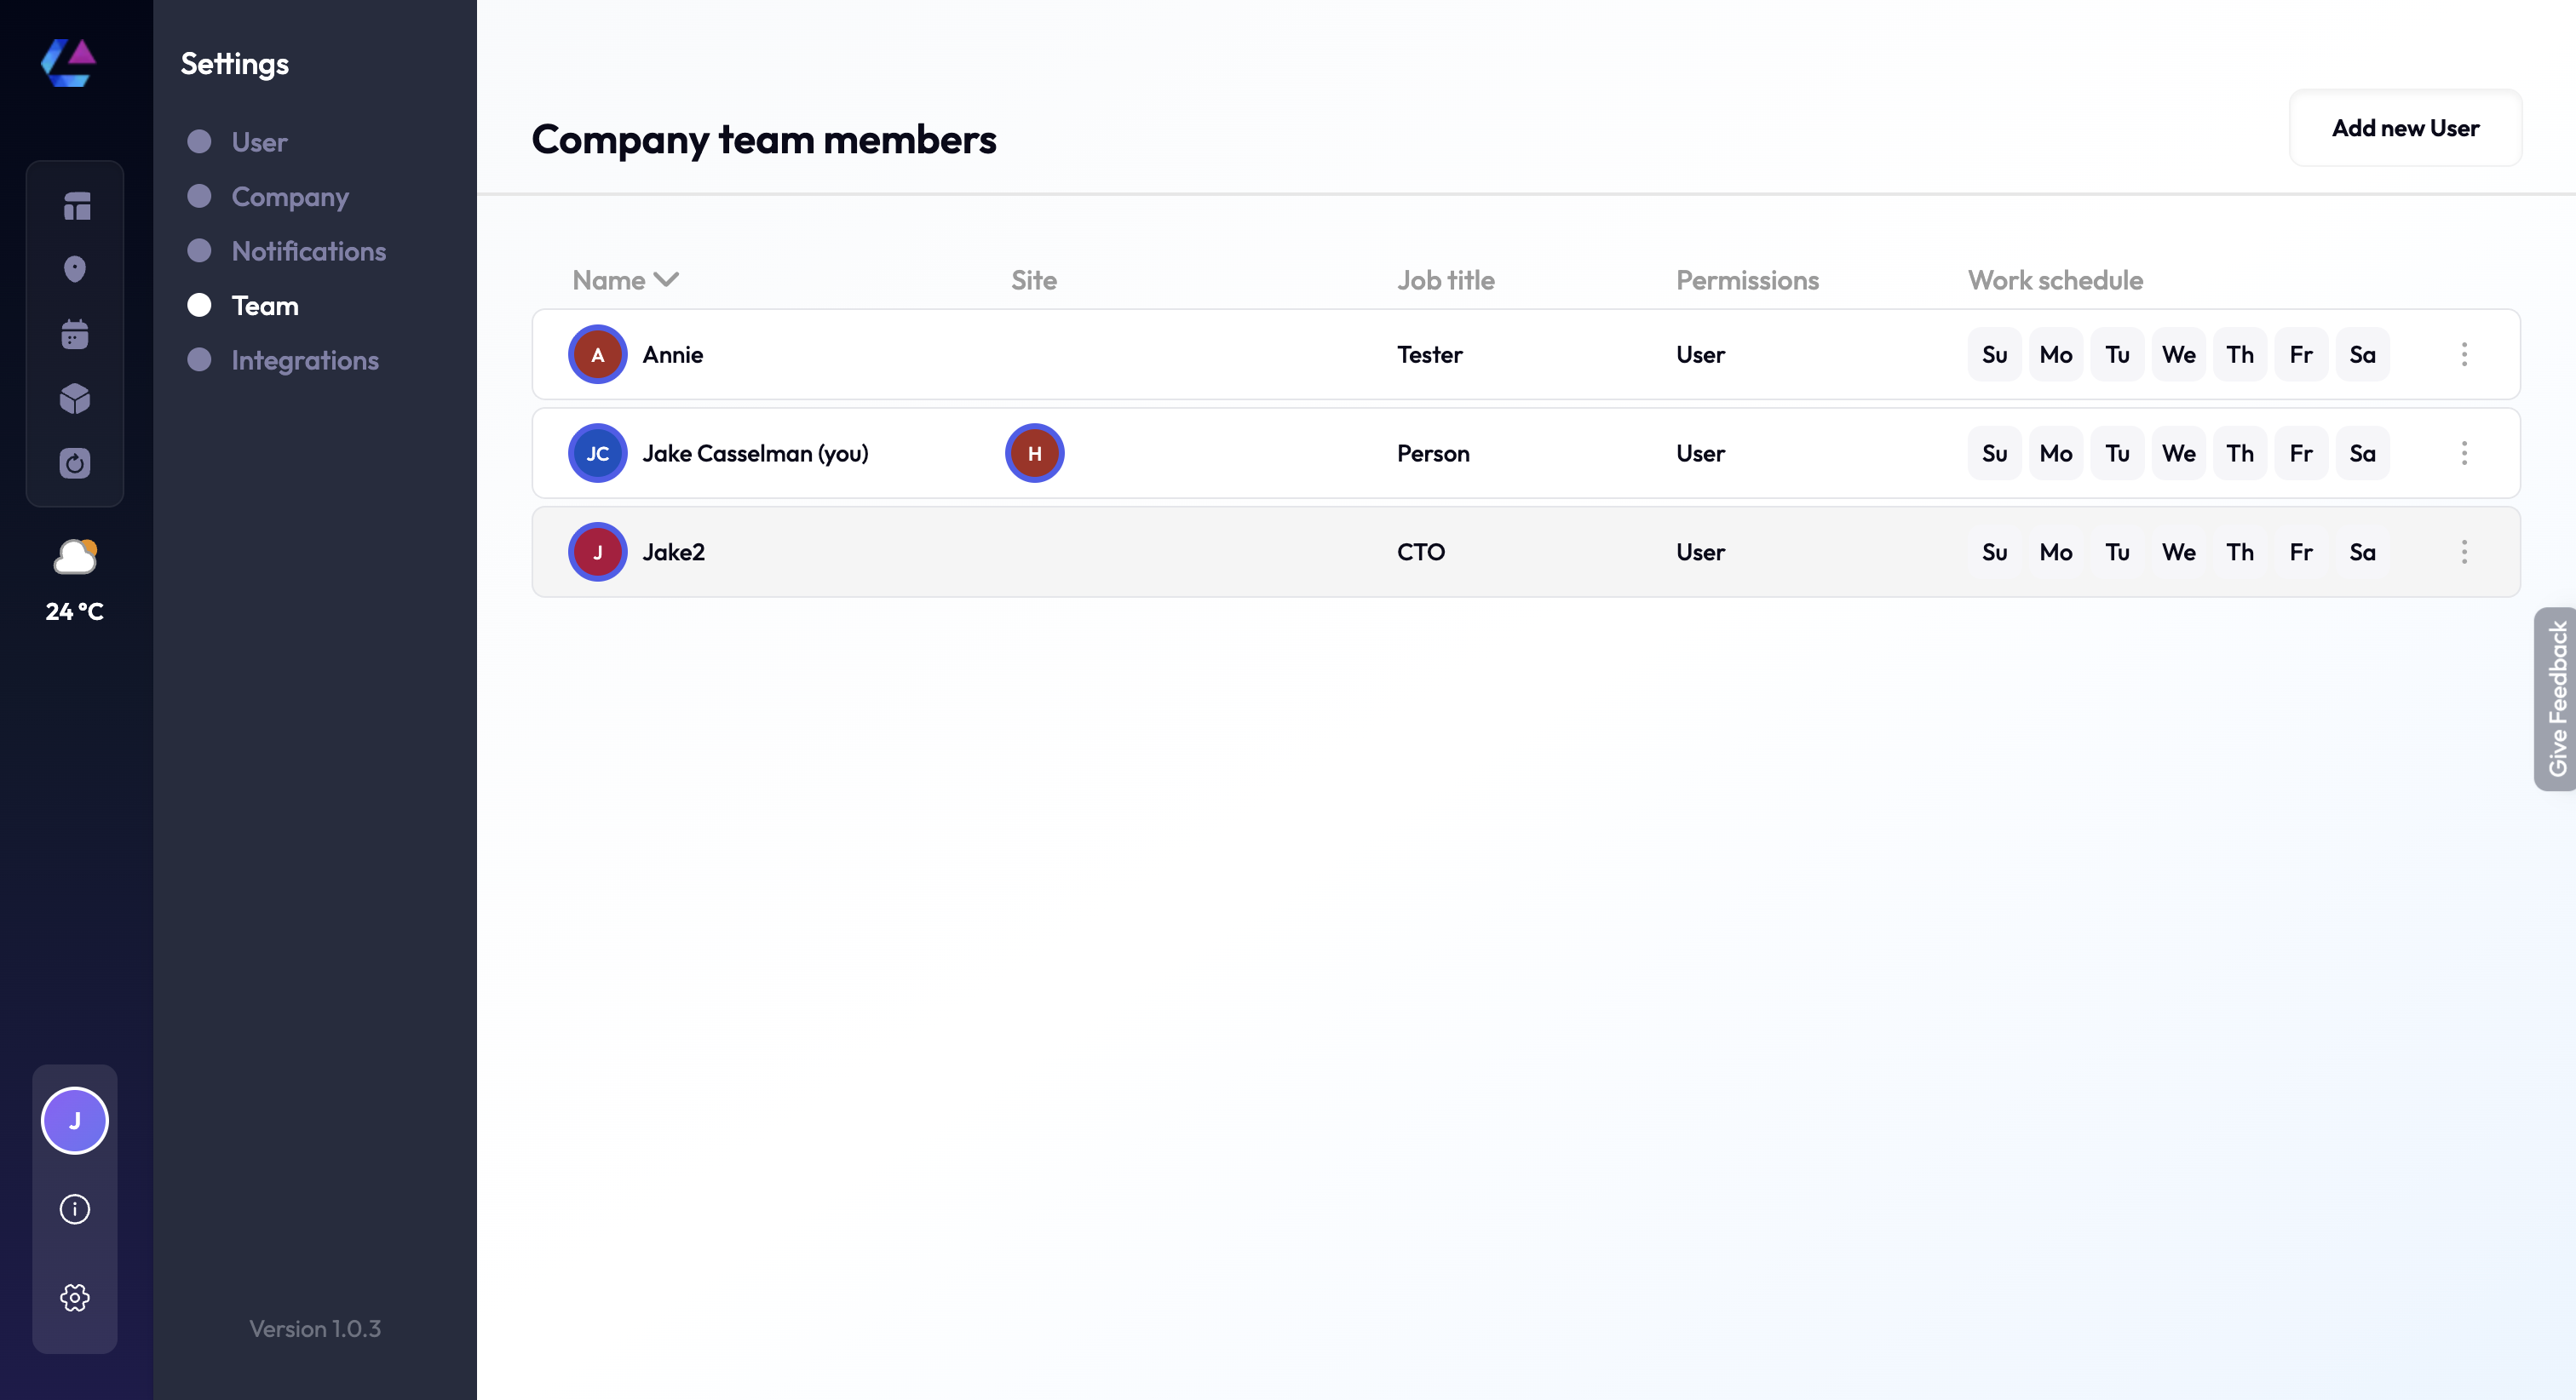Click the 3D cube sidebar icon
This screenshot has width=2576, height=1400.
point(75,399)
